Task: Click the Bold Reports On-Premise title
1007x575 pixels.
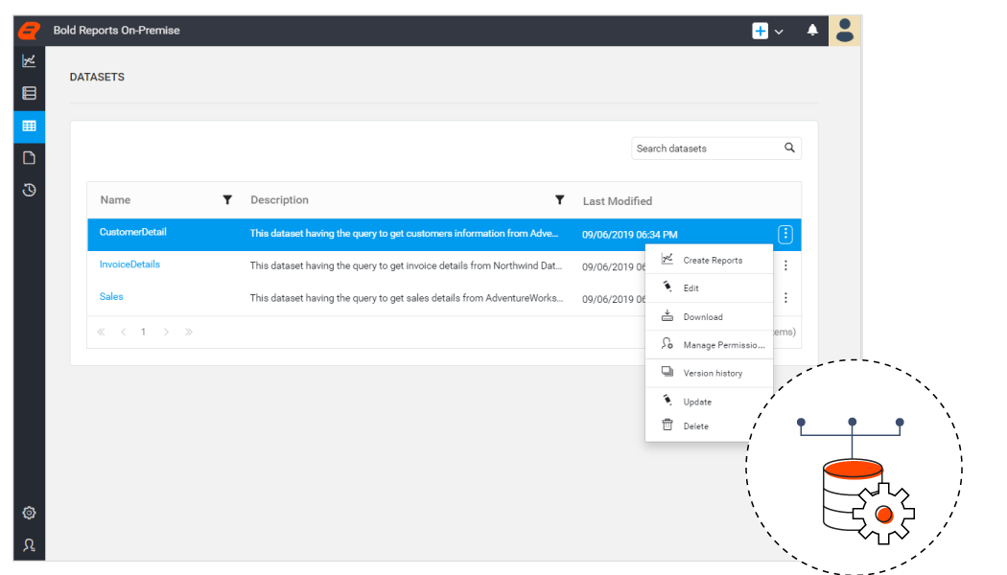Action: [116, 30]
